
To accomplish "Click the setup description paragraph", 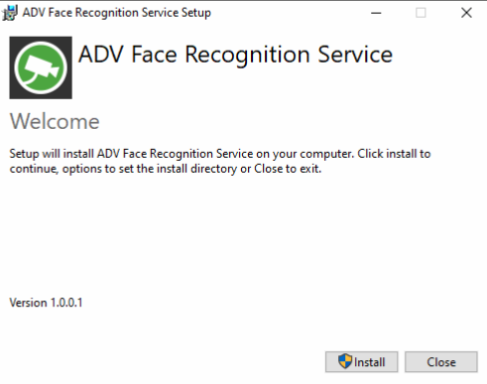I will [x=220, y=161].
